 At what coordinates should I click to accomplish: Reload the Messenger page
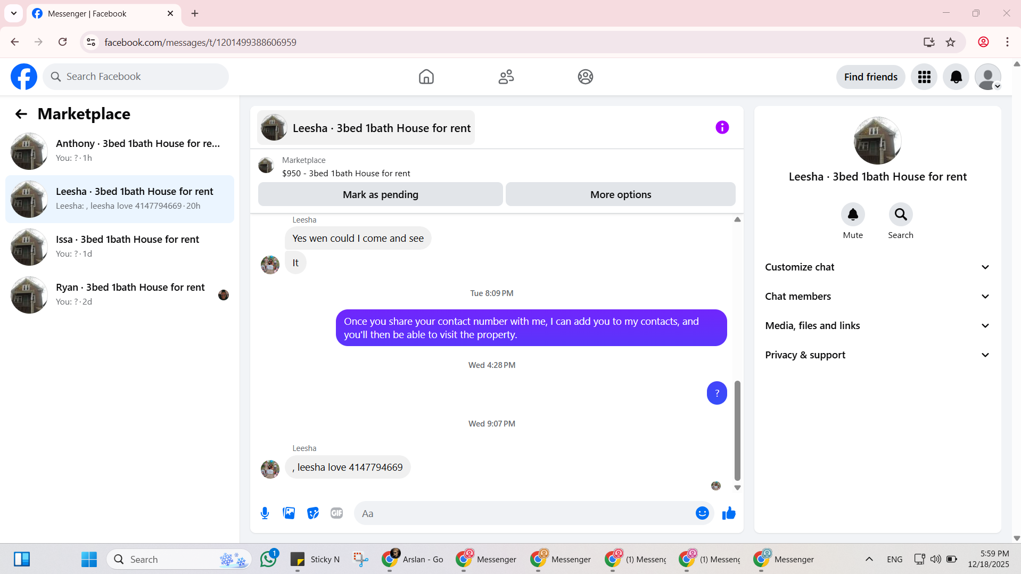coord(62,42)
